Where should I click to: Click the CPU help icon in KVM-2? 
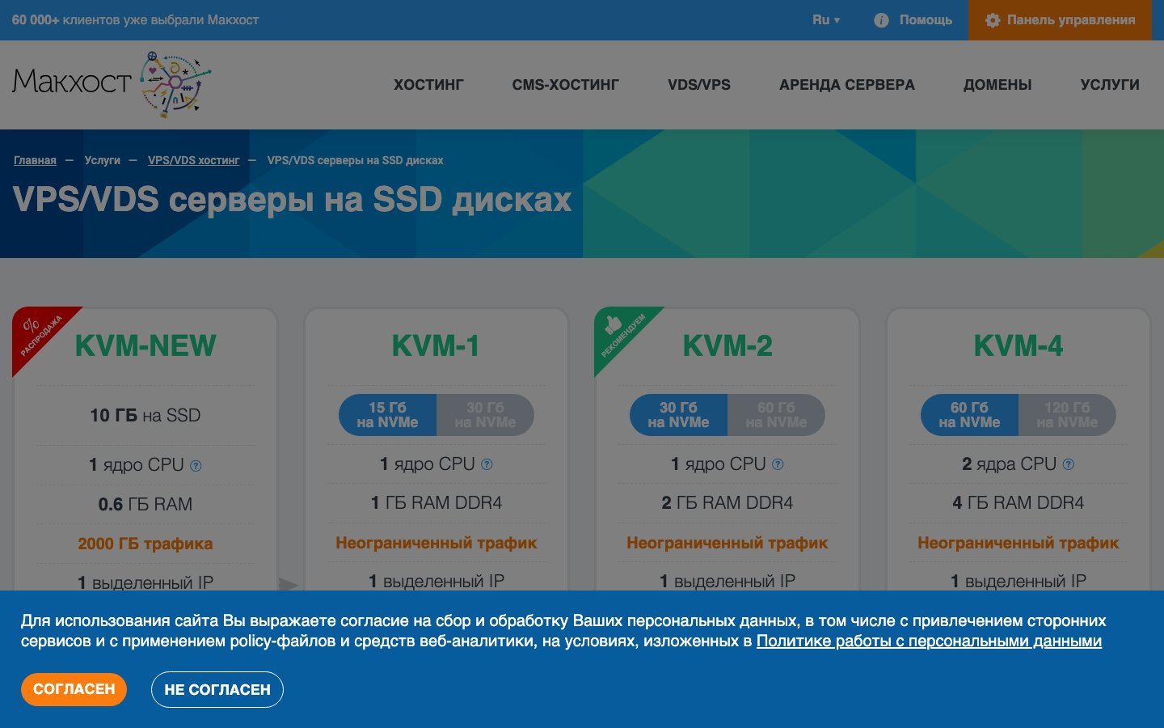coord(778,464)
